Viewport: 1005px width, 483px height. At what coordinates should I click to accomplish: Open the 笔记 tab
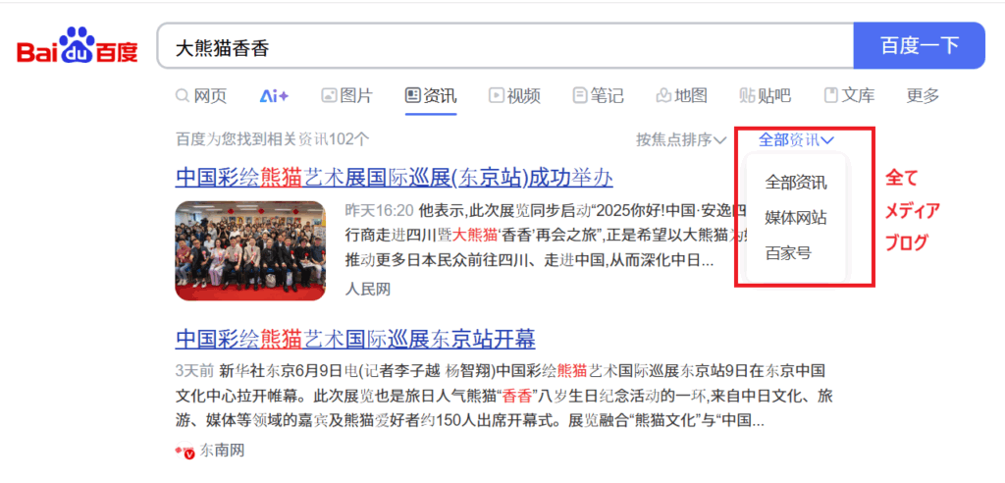point(598,96)
